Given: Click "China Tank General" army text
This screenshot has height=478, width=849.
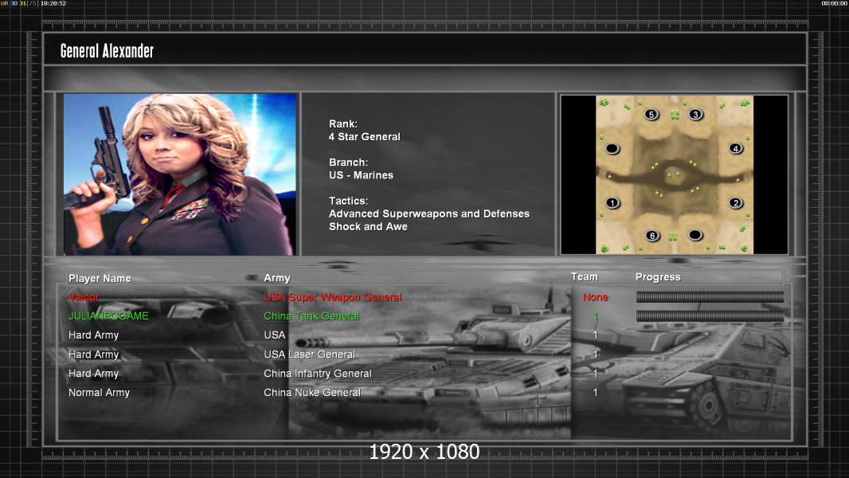Looking at the screenshot, I should coord(311,316).
